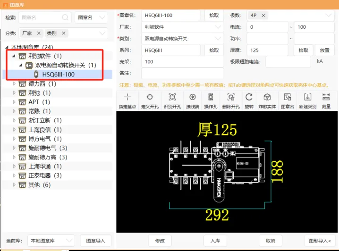This screenshot has width=339, height=251.
Task: Select 施耐德万高 (3) in the tree
Action: pos(57,157)
